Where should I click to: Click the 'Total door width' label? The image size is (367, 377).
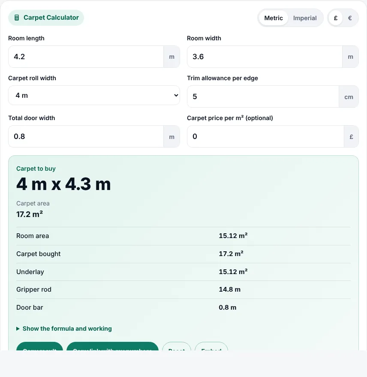coord(31,118)
